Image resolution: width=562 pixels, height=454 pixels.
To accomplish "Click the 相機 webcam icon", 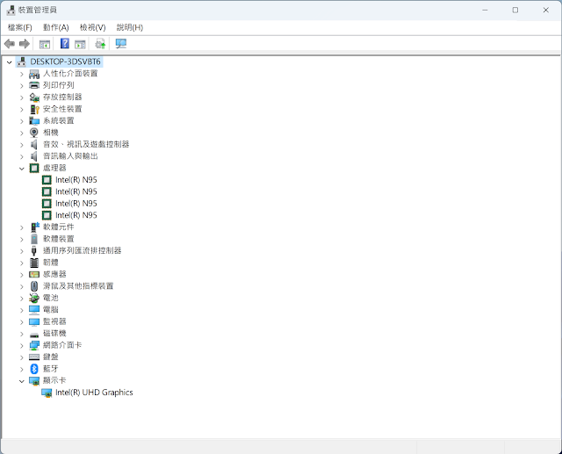I will pyautogui.click(x=34, y=133).
